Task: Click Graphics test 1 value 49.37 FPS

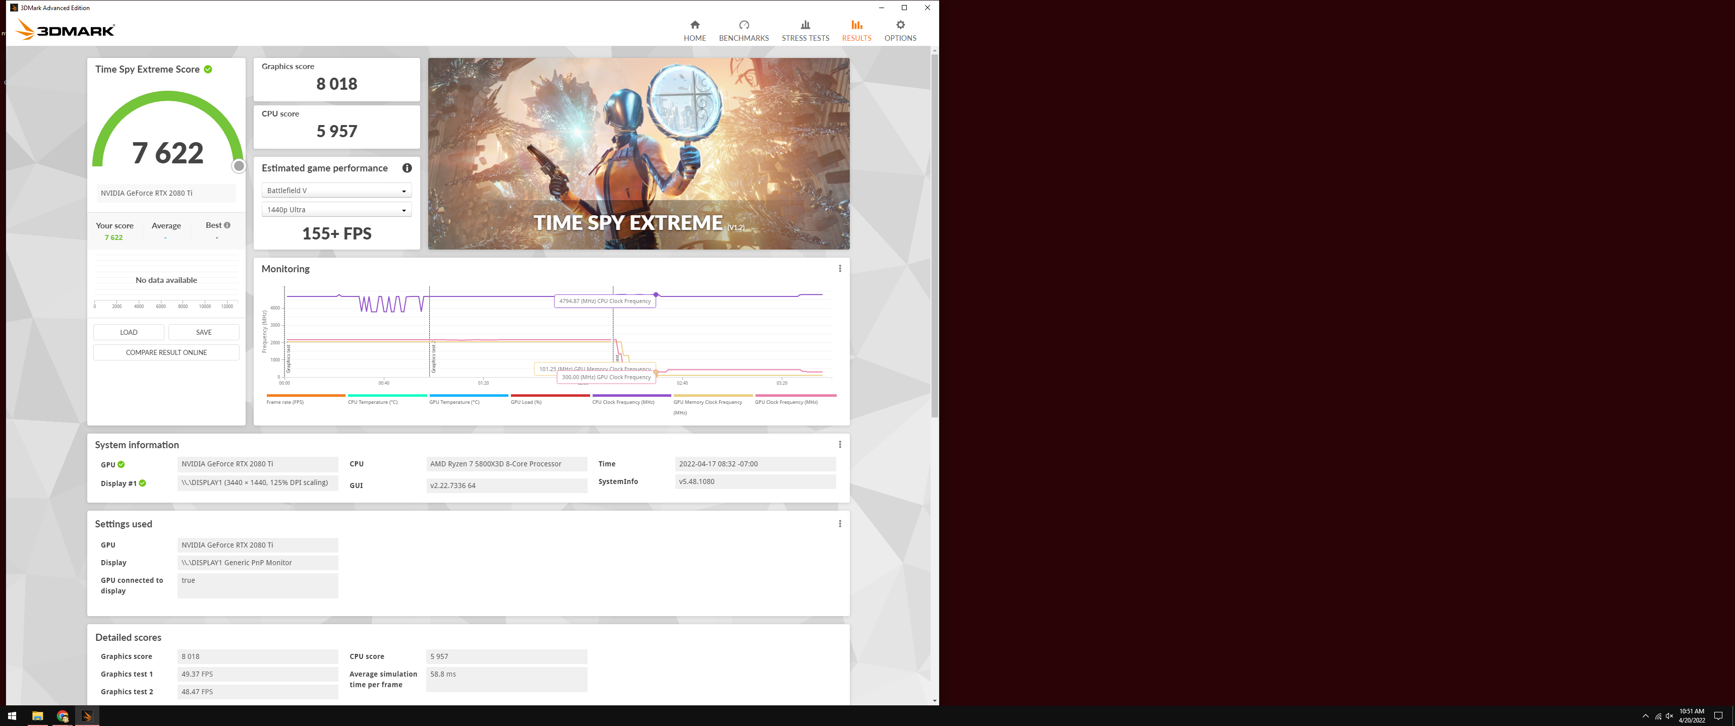Action: click(258, 674)
